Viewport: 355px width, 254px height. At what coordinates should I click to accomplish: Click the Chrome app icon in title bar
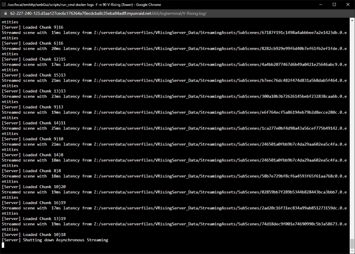click(4, 5)
